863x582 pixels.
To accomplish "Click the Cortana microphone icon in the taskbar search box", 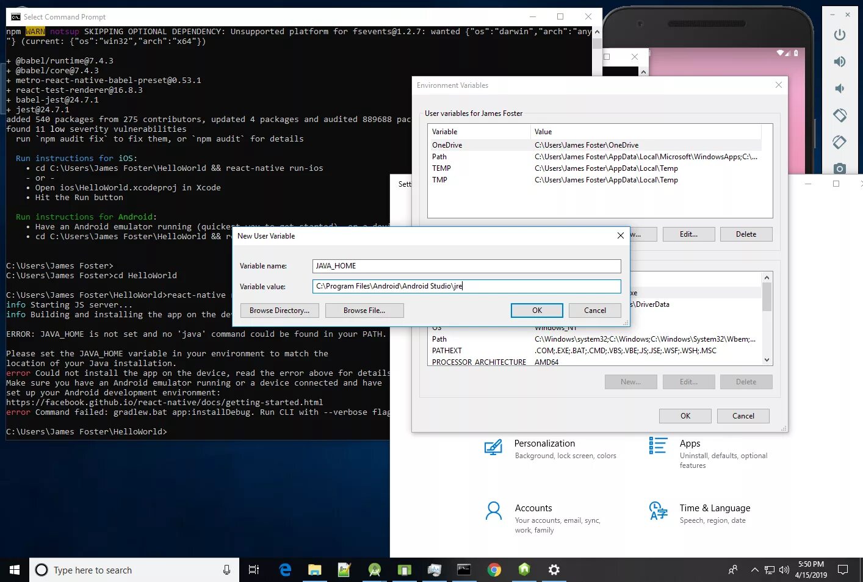I will pyautogui.click(x=226, y=570).
